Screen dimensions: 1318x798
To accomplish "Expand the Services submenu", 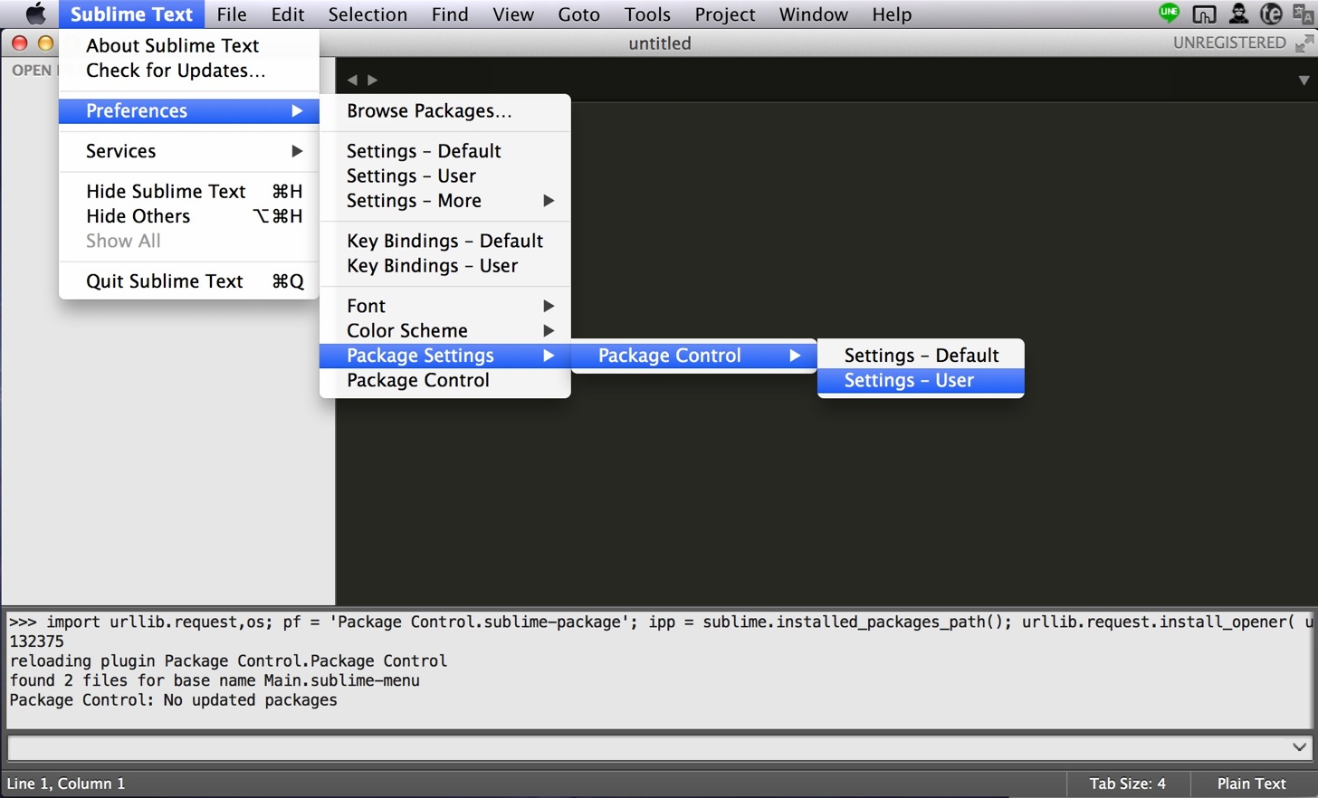I will click(189, 151).
